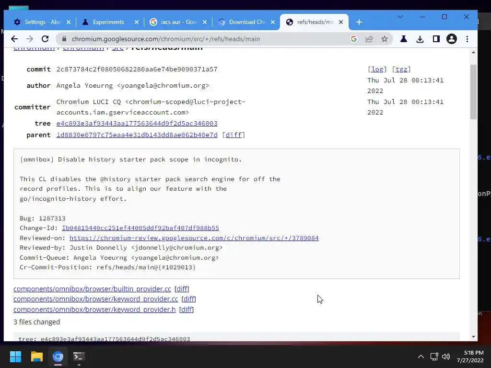Open the log link
The image size is (491, 368).
click(x=377, y=69)
